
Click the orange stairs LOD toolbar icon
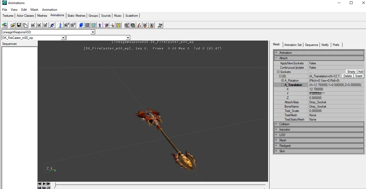(139, 25)
